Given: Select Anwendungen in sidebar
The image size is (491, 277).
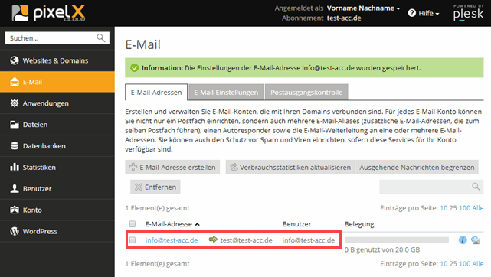Looking at the screenshot, I should point(57,103).
